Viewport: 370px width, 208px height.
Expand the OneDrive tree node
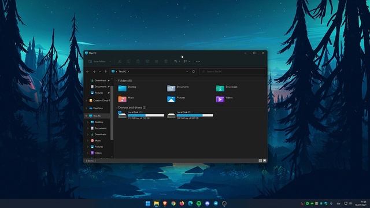point(87,108)
